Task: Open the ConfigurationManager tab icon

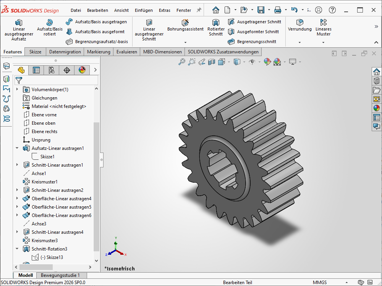Action: tap(52, 70)
